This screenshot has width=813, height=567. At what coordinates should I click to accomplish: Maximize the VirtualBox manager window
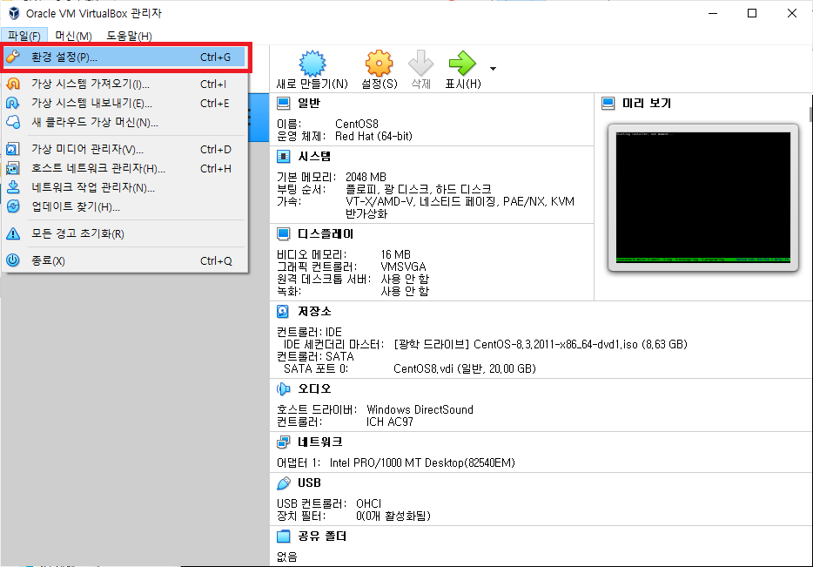(x=752, y=13)
